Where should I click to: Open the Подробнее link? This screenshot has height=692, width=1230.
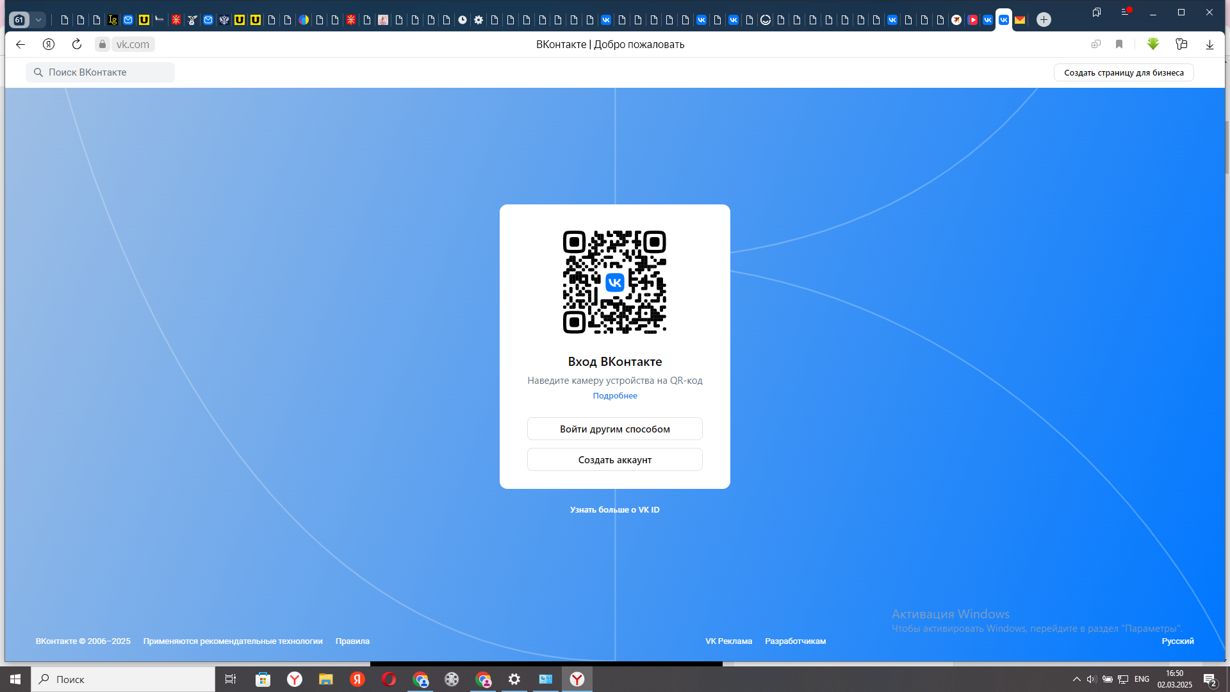(615, 396)
